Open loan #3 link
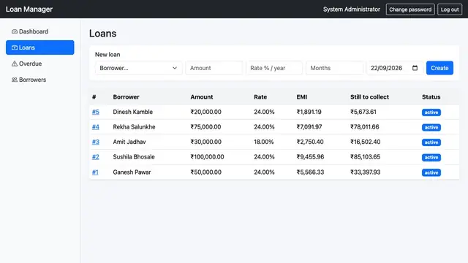The height and width of the screenshot is (263, 468). click(96, 142)
